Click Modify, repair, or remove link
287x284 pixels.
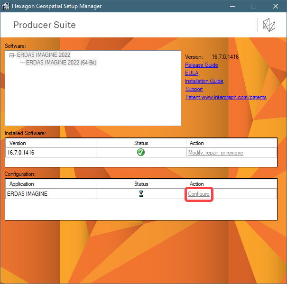tap(216, 153)
